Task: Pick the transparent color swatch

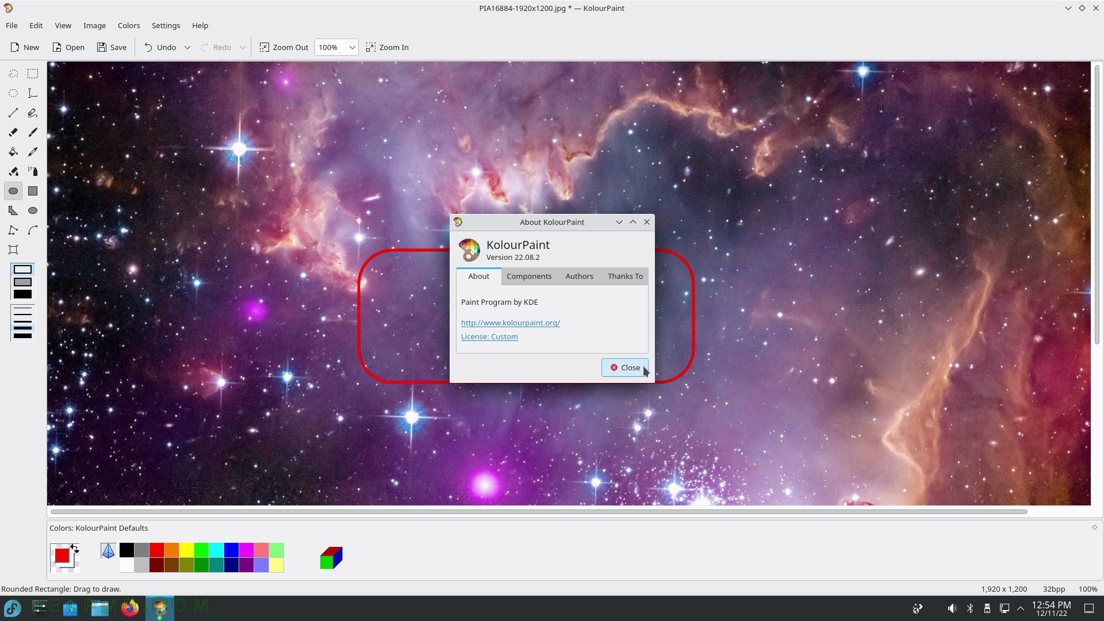Action: pos(108,551)
